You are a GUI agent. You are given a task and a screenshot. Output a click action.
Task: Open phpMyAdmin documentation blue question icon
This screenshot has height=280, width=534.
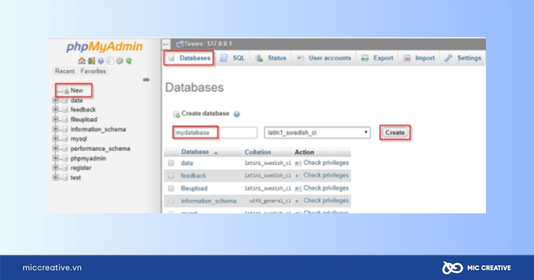(101, 61)
